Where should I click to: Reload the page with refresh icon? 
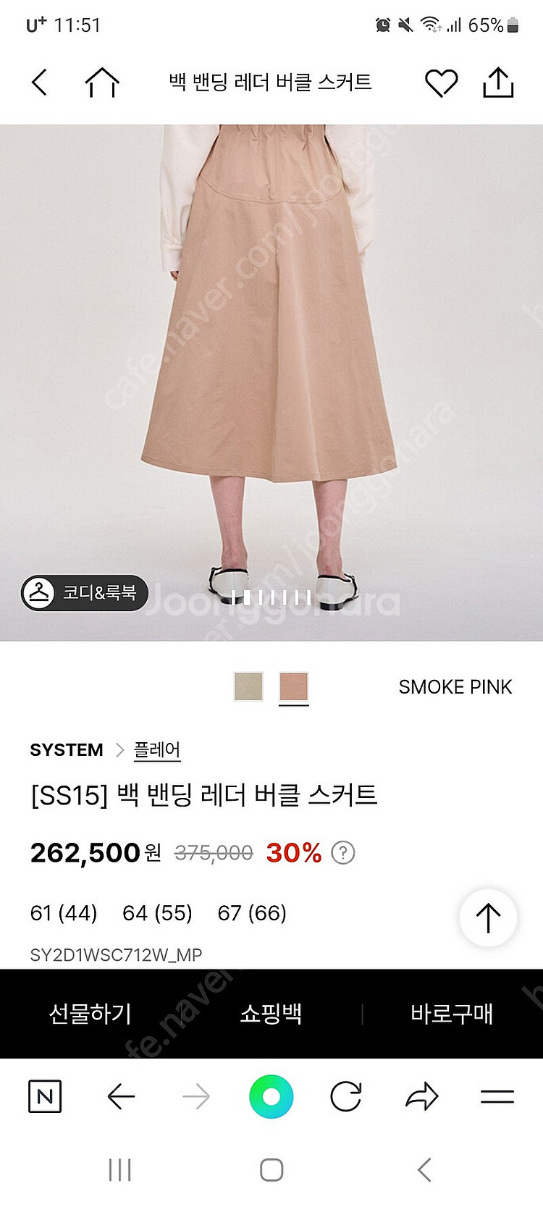coord(346,1097)
